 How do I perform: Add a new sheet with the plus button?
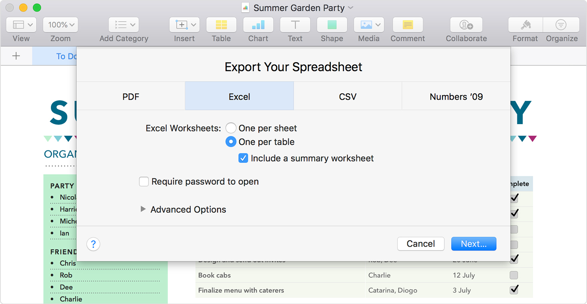pos(16,56)
